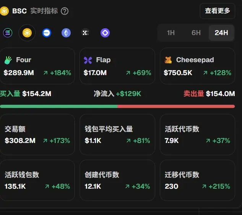Click the 卖出量 $154.0M value
242x215 pixels.
(220, 94)
